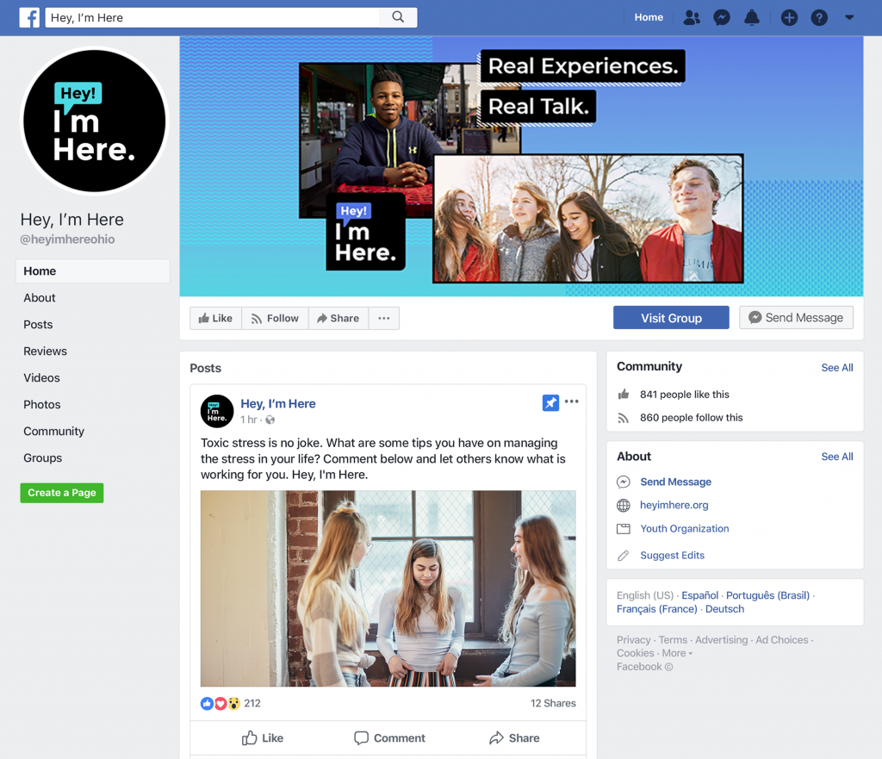The image size is (882, 759).
Task: Like the page under cover photo
Action: 215,319
